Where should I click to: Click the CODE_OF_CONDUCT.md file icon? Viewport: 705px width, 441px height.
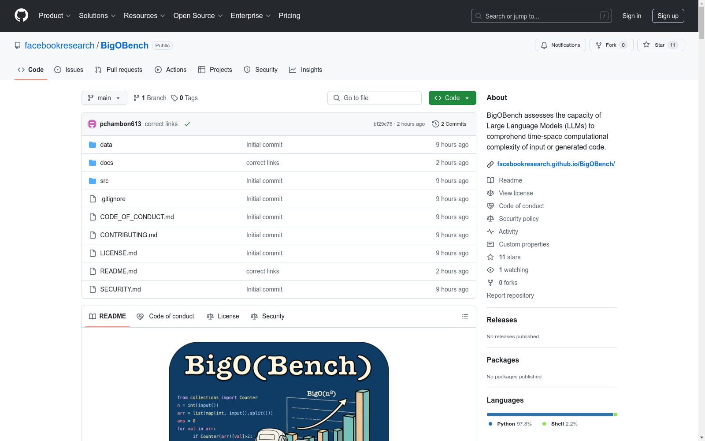[93, 217]
